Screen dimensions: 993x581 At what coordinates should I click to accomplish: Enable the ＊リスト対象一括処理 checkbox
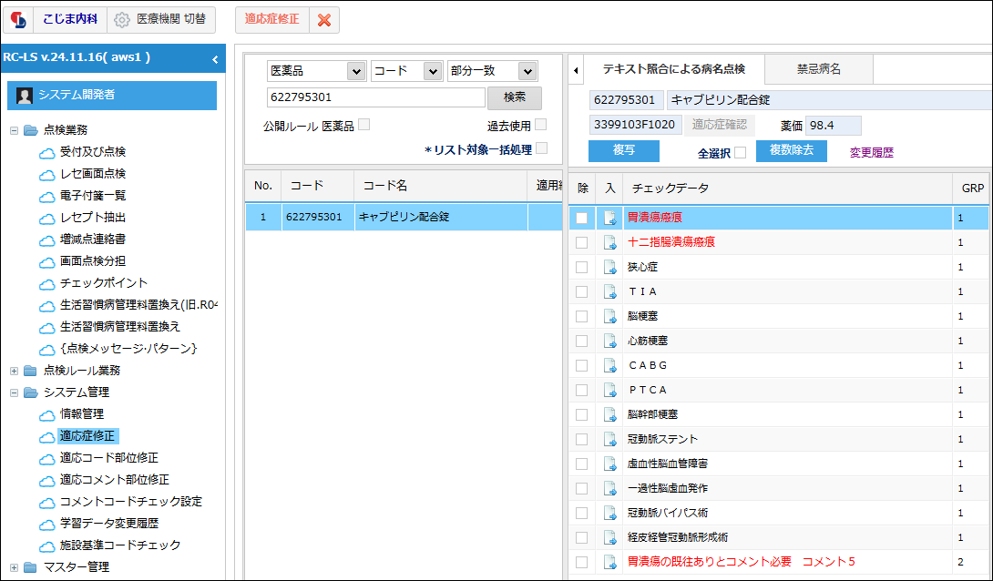coord(541,148)
